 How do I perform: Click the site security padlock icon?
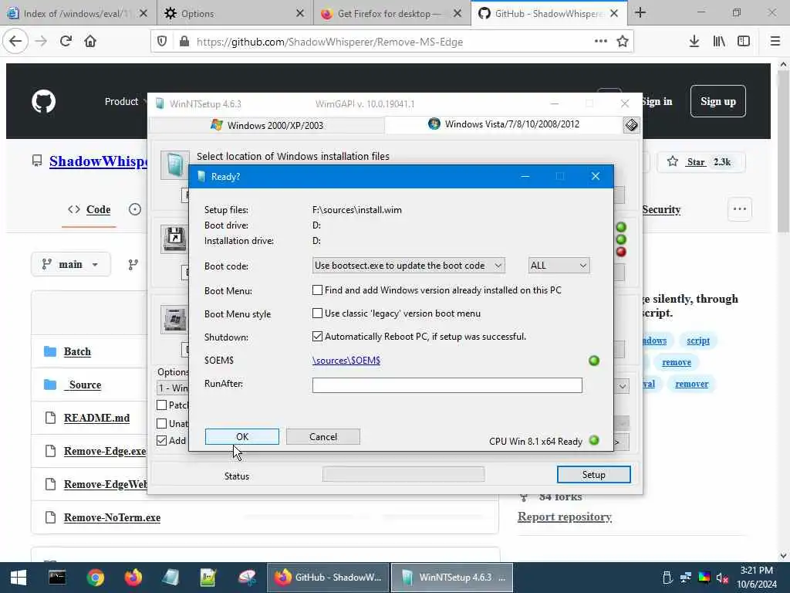184,42
